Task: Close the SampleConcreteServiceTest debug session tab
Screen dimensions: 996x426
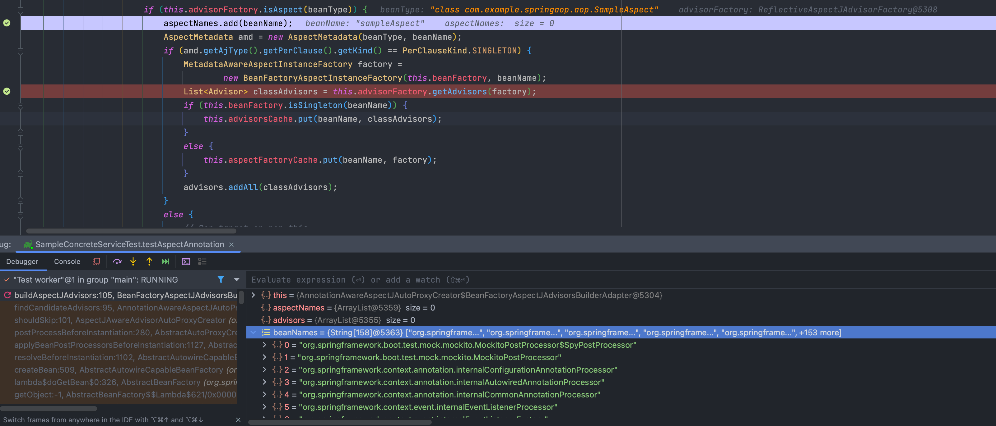Action: (x=231, y=245)
